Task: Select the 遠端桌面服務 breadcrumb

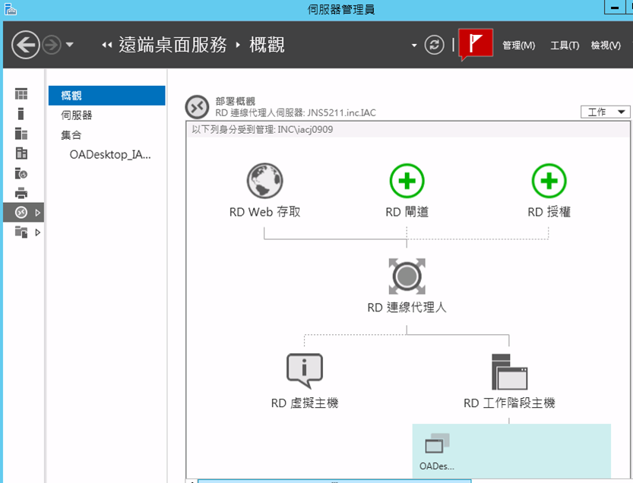Action: pyautogui.click(x=172, y=45)
